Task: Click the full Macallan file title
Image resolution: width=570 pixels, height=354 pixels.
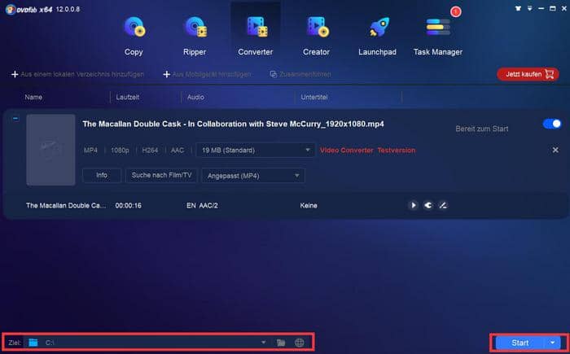Action: click(233, 124)
